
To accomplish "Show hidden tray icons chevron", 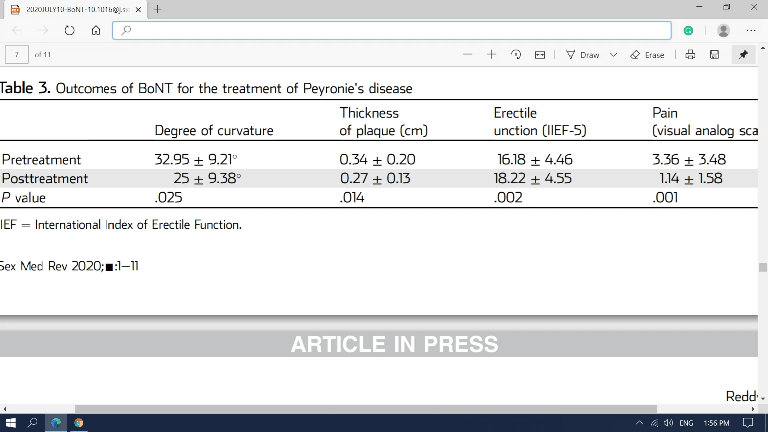I will (639, 423).
